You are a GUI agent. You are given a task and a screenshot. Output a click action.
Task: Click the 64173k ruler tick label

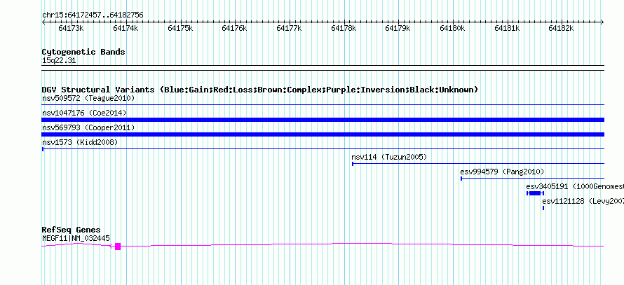72,28
